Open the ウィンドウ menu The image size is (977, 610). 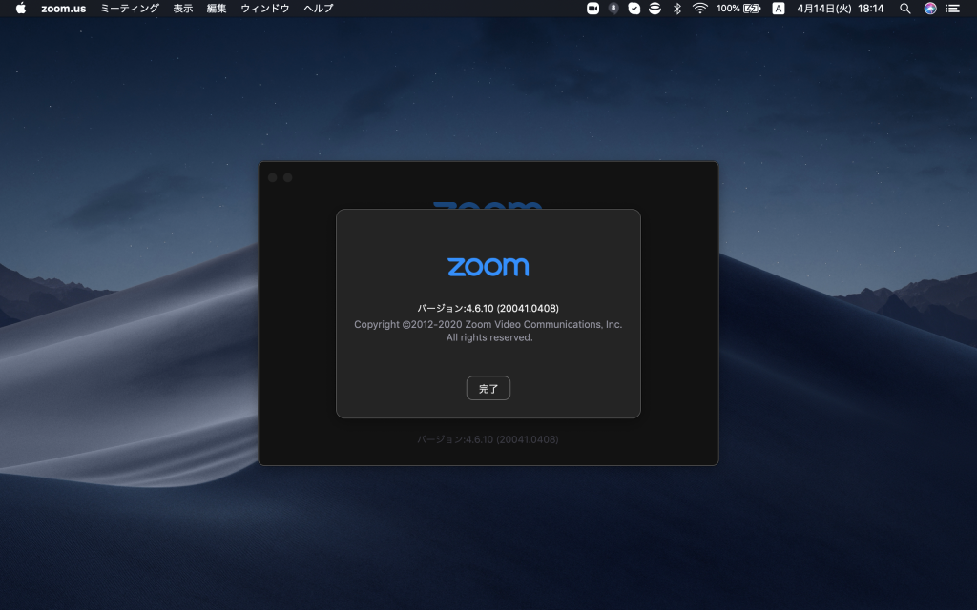pos(265,8)
